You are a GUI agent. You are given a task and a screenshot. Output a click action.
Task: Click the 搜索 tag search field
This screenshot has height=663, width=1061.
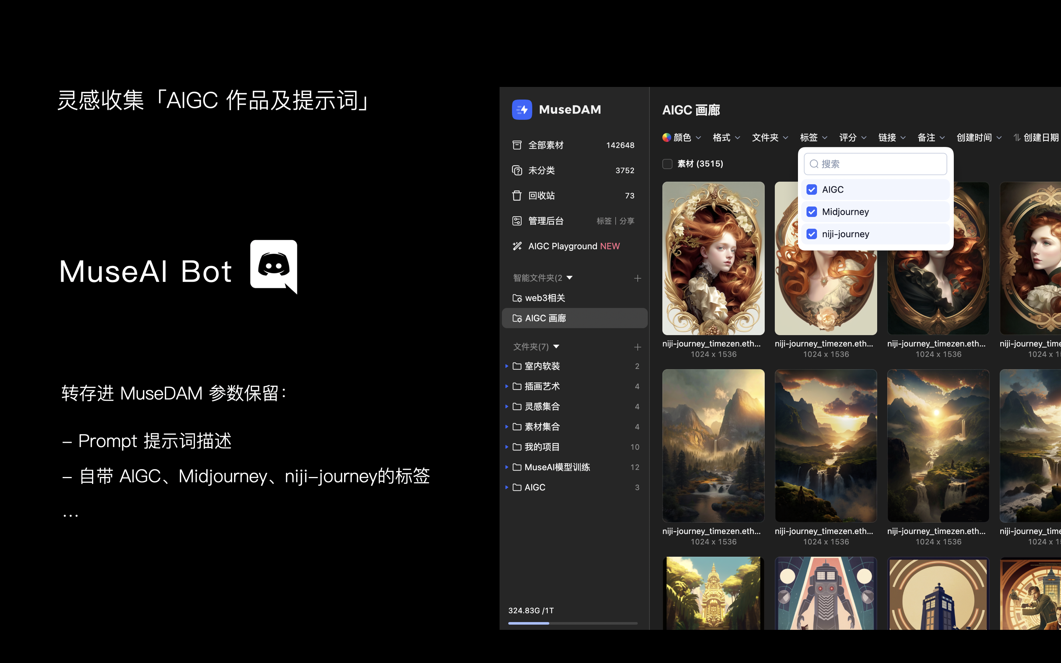tap(875, 164)
